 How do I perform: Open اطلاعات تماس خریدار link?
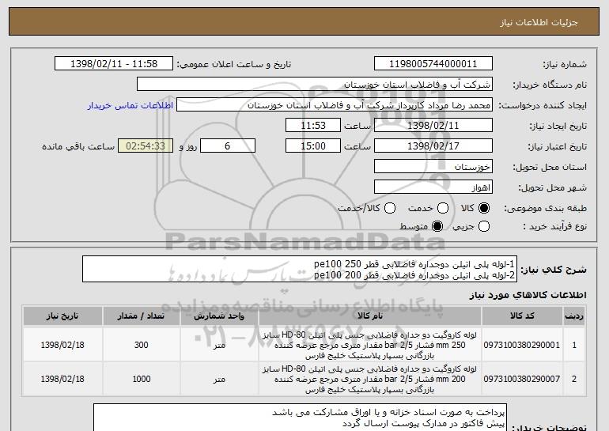[x=130, y=105]
